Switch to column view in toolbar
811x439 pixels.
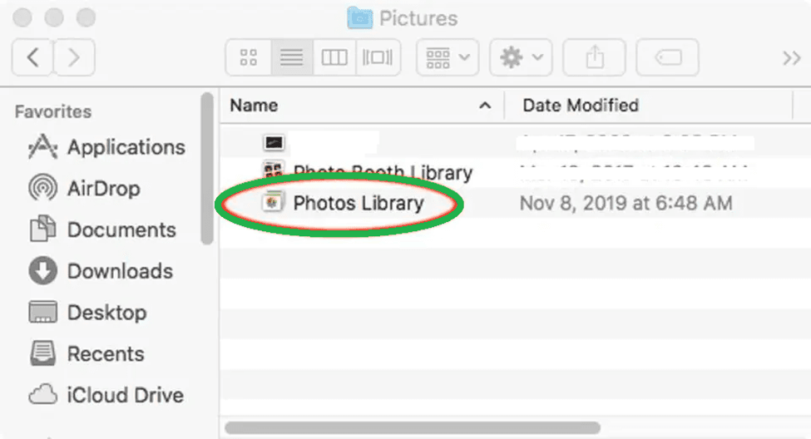click(334, 57)
